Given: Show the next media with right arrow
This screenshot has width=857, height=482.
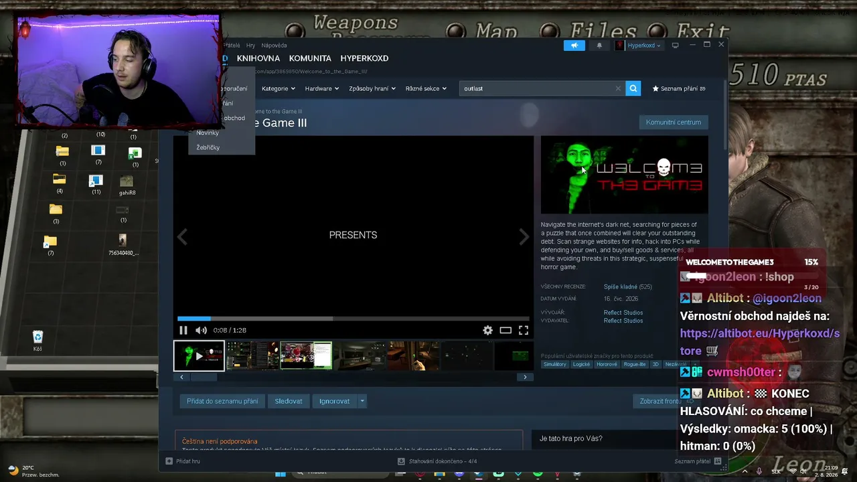Looking at the screenshot, I should [524, 236].
